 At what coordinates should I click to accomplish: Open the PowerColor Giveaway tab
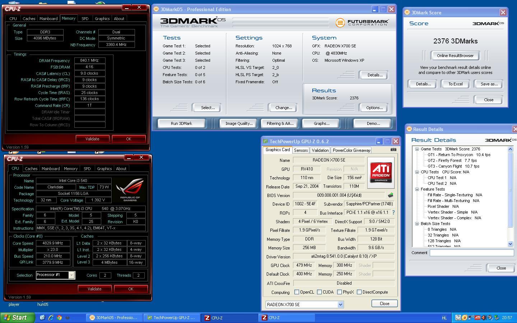(x=351, y=150)
